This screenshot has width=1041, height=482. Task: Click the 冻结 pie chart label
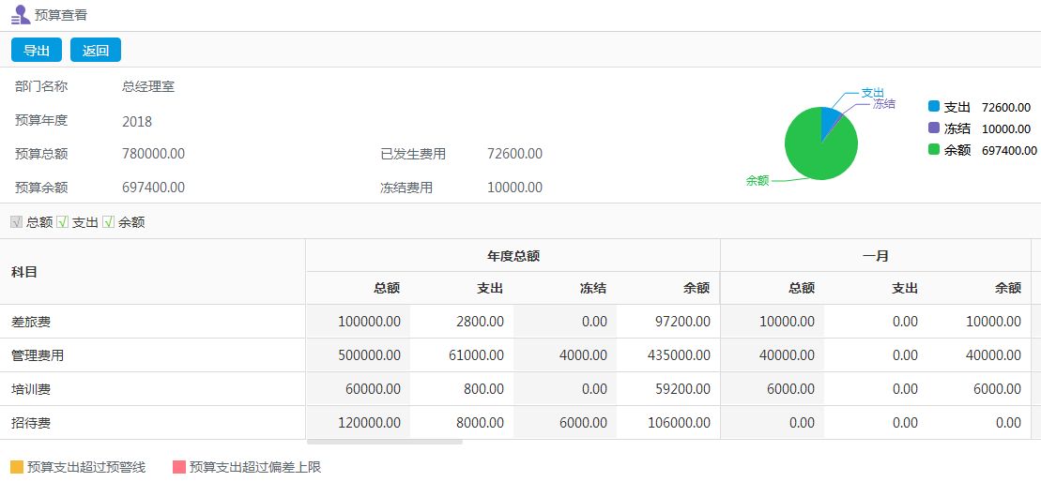(x=883, y=104)
